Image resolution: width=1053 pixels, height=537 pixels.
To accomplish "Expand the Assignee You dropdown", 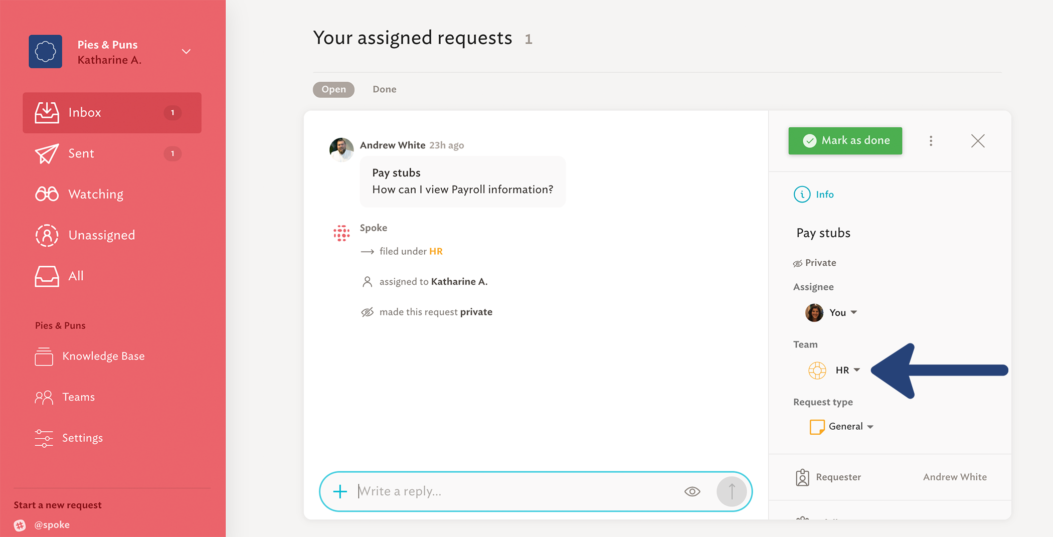I will 831,312.
